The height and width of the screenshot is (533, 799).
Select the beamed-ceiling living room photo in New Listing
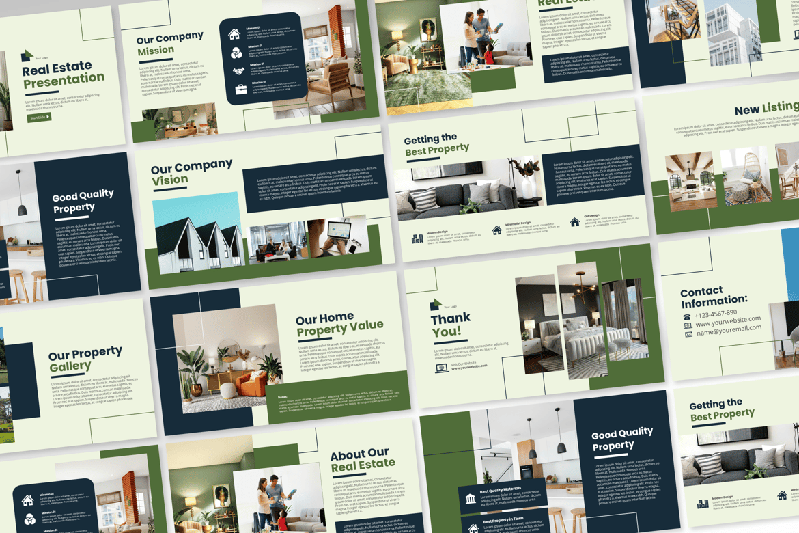point(691,182)
